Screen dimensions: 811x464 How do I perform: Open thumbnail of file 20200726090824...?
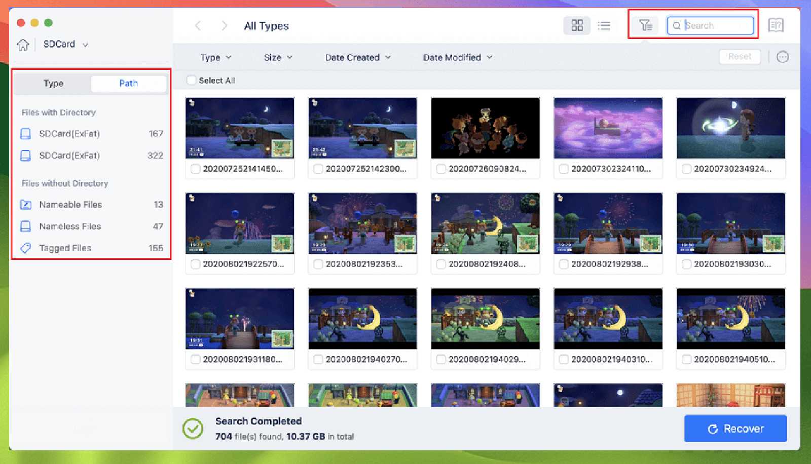point(485,128)
